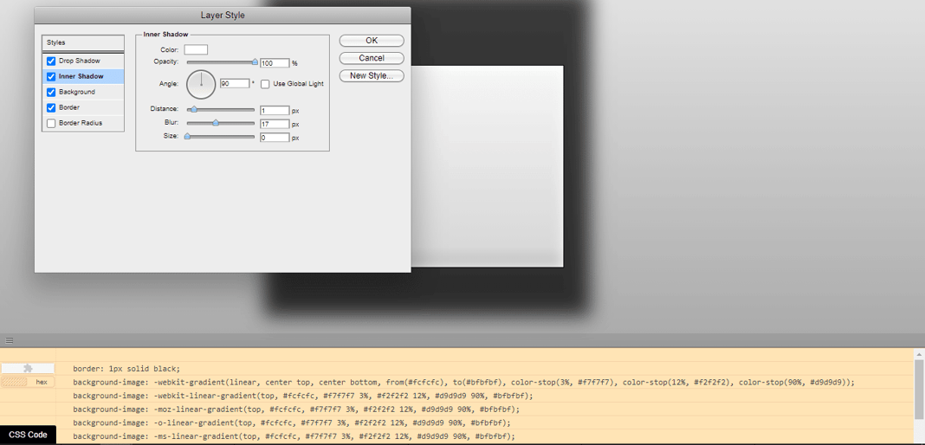Viewport: 925px width, 445px height.
Task: Enable the Border Radius checkbox
Action: 51,124
